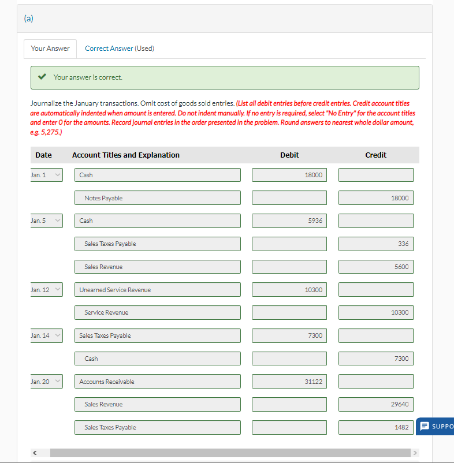
Task: Select the Accounts Receivable account field
Action: 158,382
